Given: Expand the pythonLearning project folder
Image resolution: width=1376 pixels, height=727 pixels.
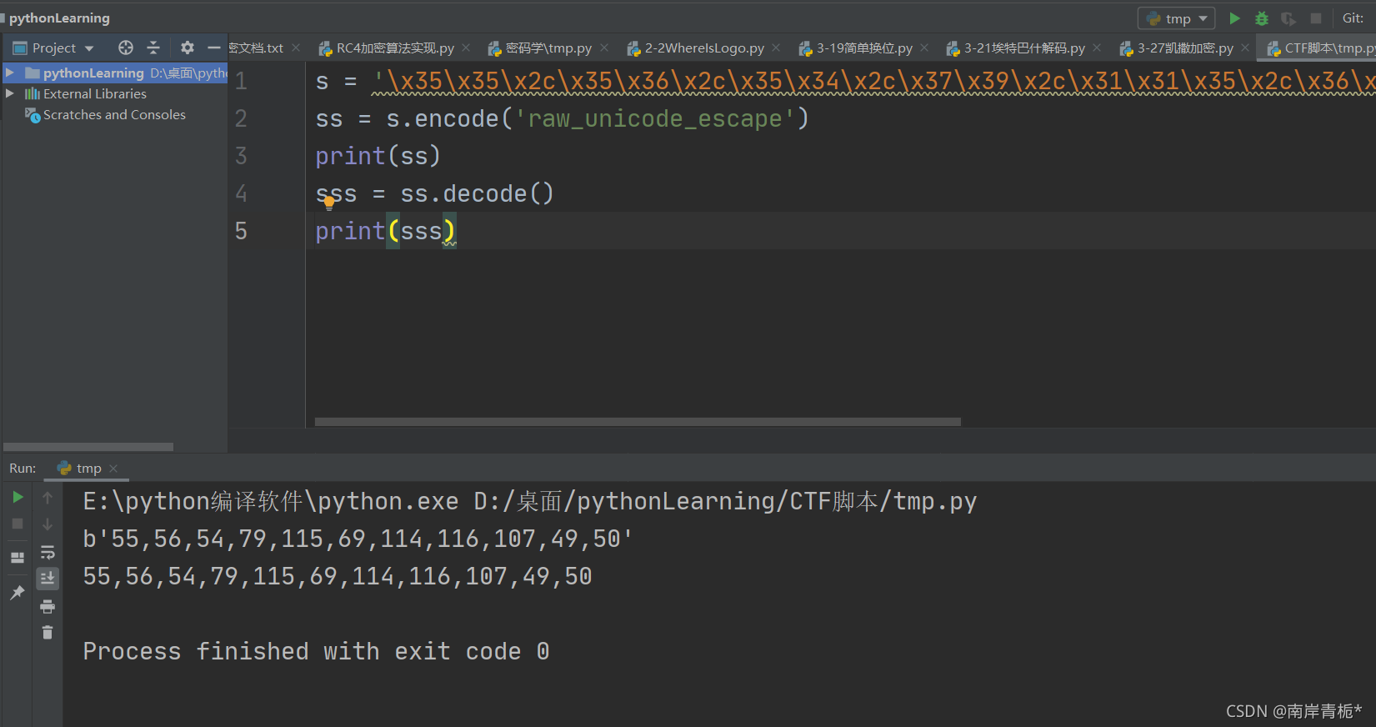Looking at the screenshot, I should (10, 73).
